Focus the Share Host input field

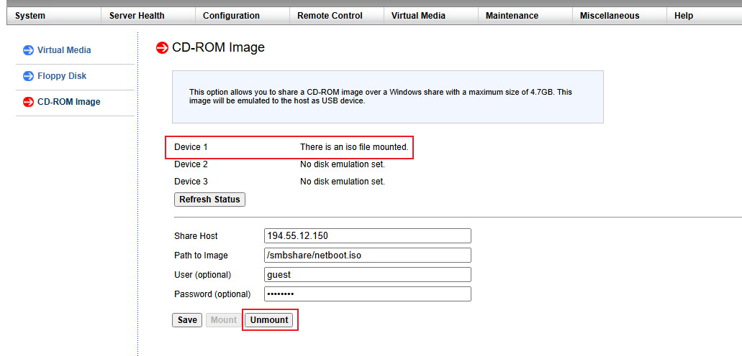368,236
